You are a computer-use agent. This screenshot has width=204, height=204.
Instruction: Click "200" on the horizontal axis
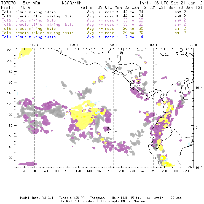[121, 171]
